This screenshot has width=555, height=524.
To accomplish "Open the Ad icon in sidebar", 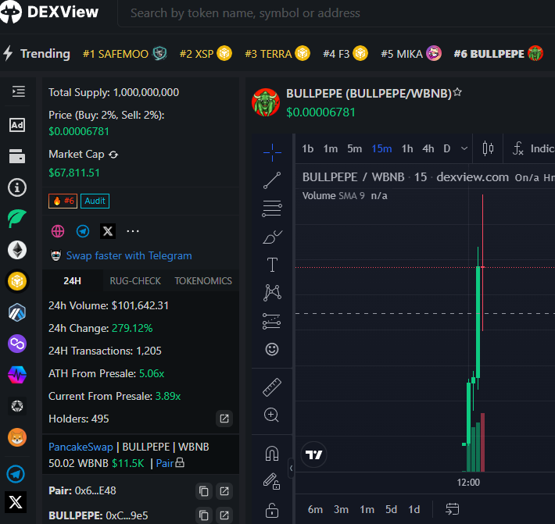I will click(17, 125).
